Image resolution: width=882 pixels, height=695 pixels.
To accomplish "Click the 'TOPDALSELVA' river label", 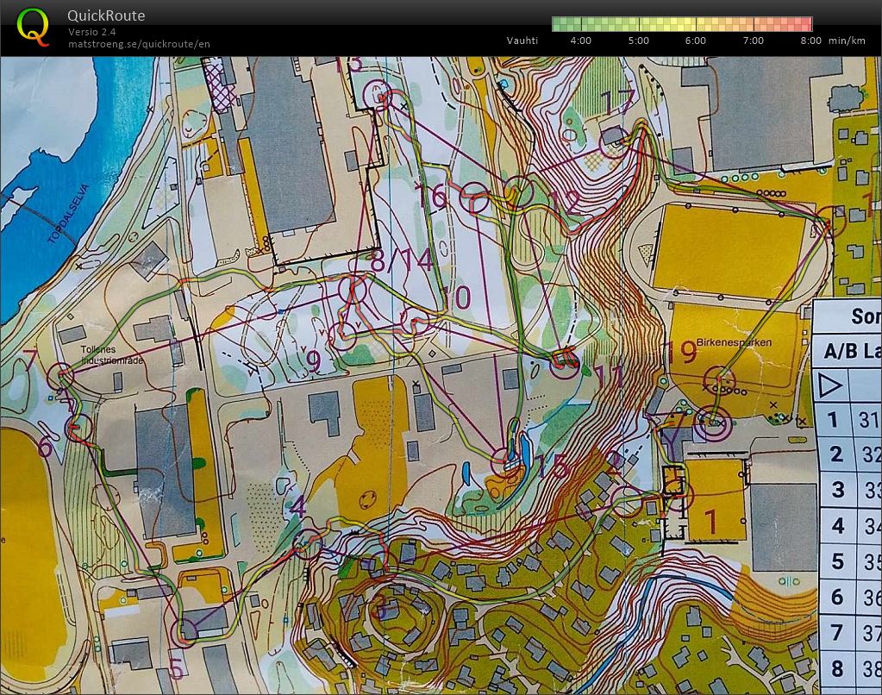I will (x=69, y=215).
